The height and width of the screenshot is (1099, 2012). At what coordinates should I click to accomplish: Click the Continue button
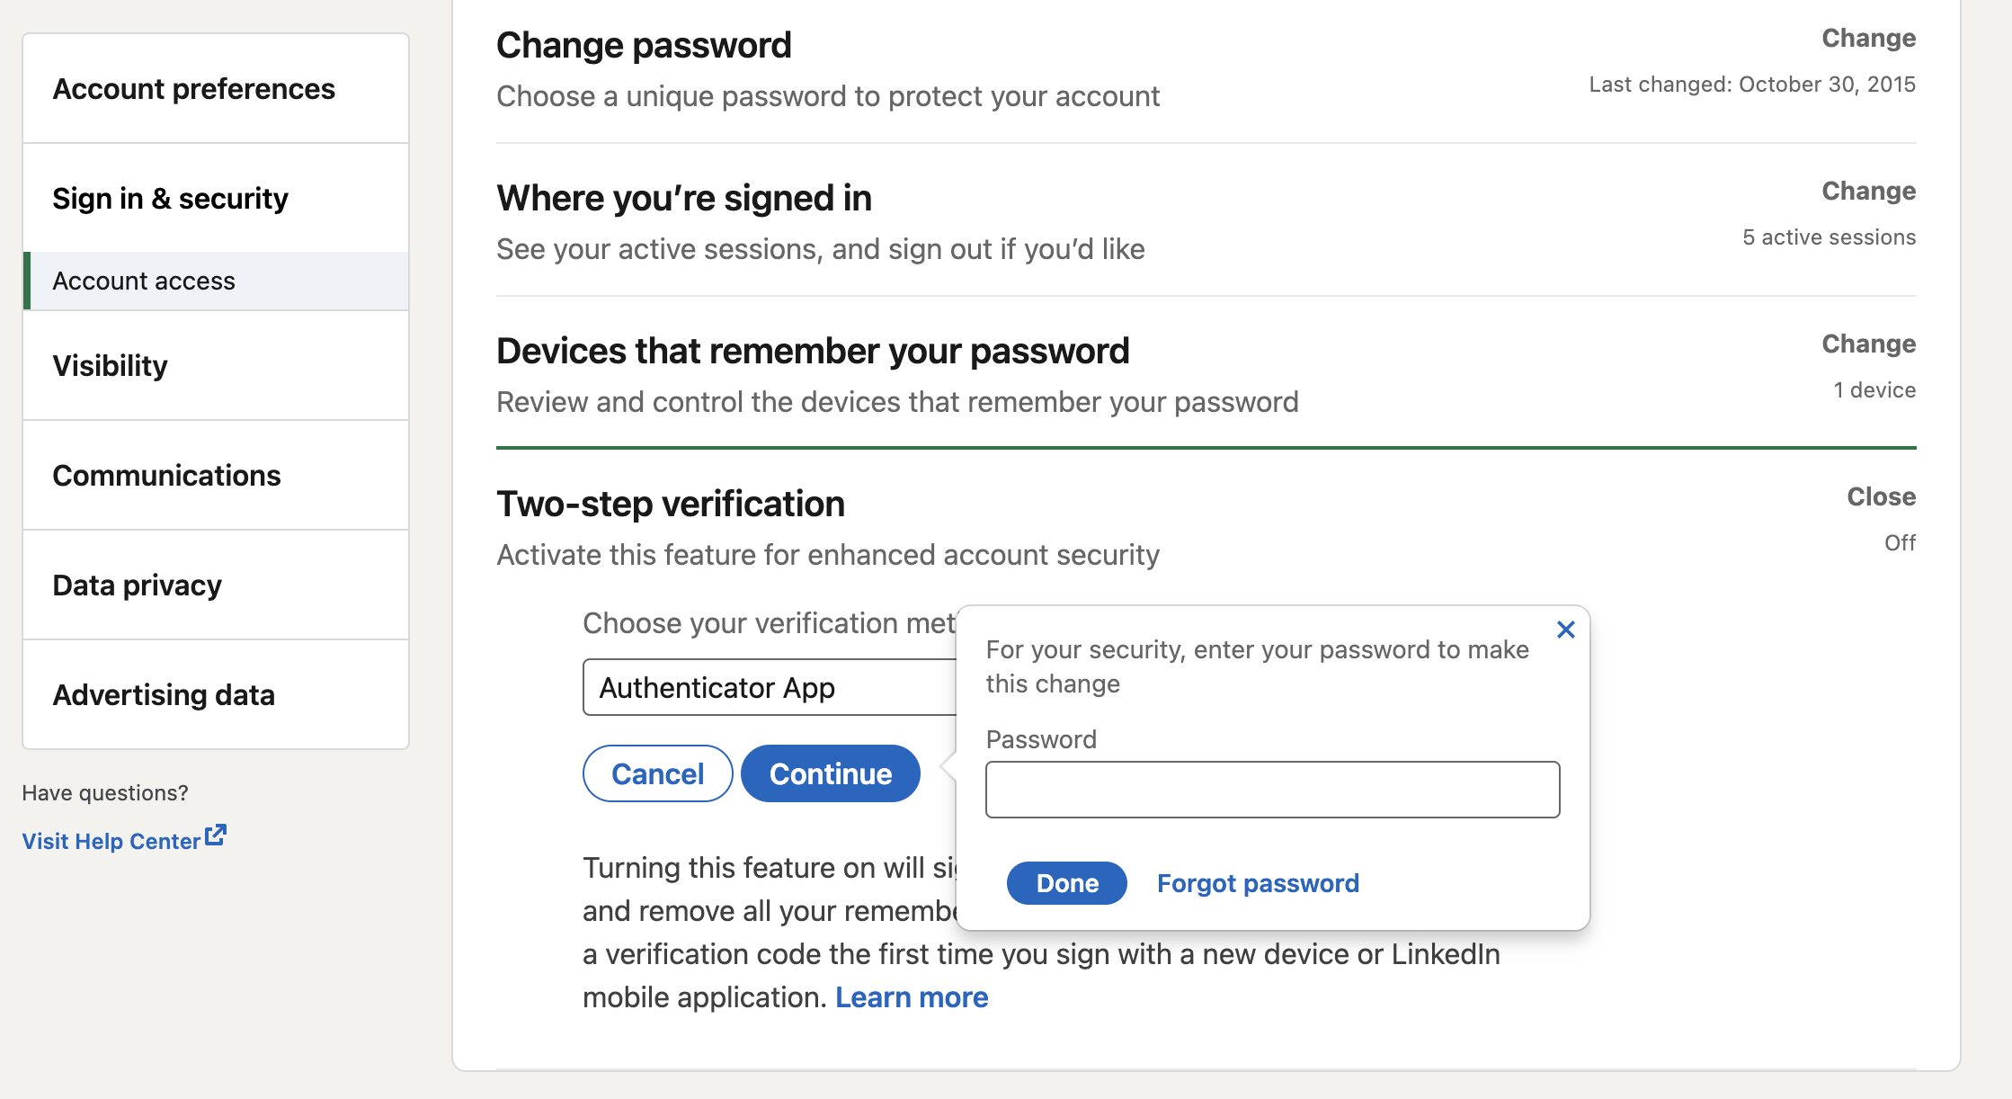pyautogui.click(x=831, y=773)
